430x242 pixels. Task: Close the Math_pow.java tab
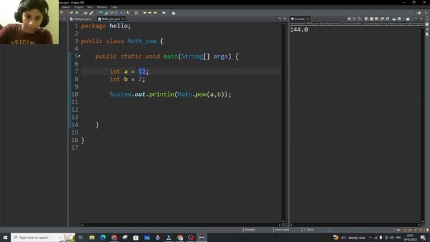click(x=123, y=19)
